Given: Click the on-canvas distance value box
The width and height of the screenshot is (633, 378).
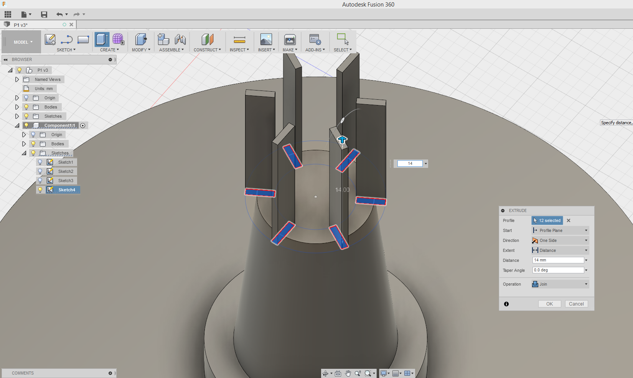Looking at the screenshot, I should [x=410, y=163].
